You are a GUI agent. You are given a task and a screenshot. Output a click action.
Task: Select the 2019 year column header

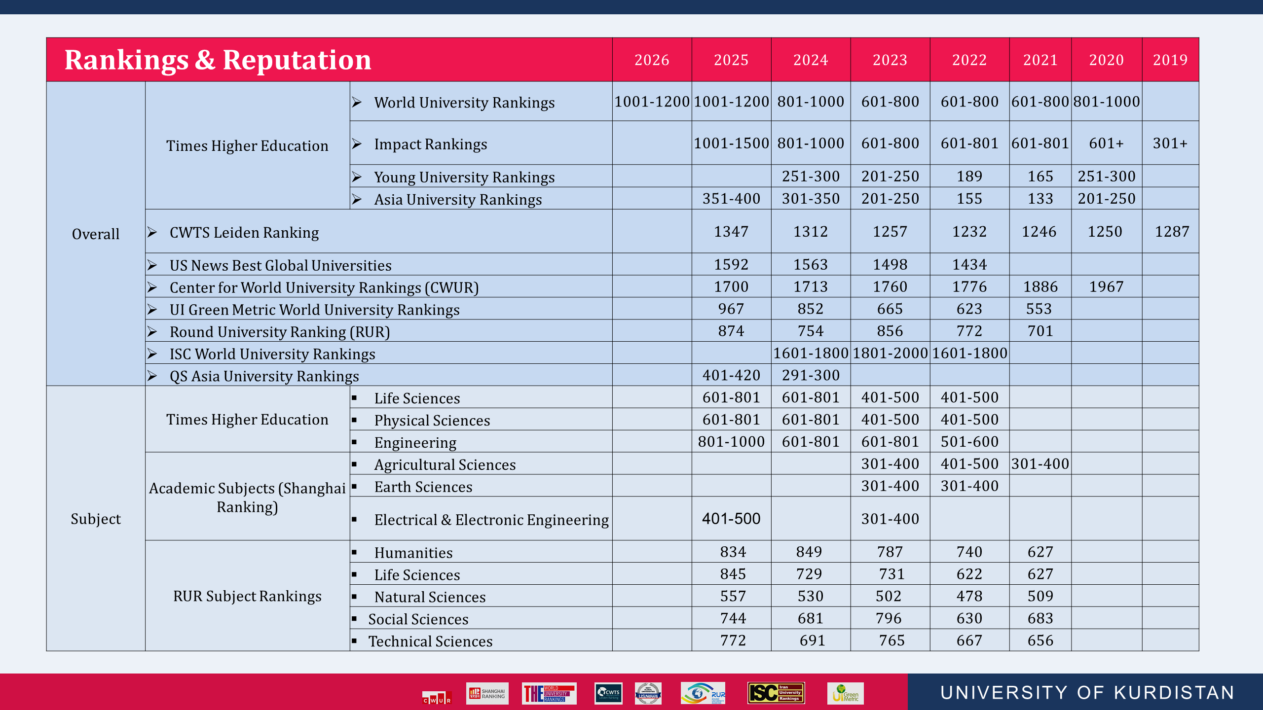(x=1170, y=60)
